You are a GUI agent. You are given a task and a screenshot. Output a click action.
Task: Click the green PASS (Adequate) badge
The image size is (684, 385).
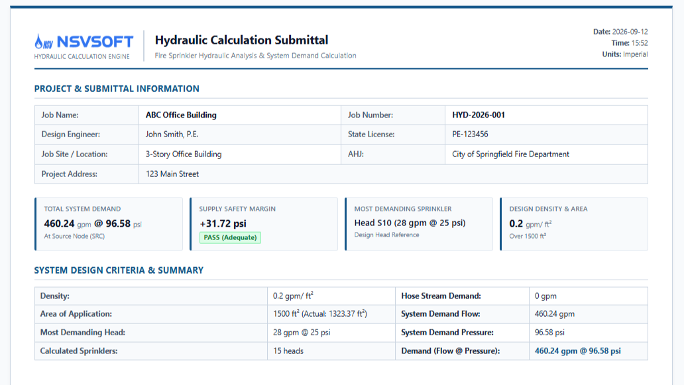coord(230,238)
